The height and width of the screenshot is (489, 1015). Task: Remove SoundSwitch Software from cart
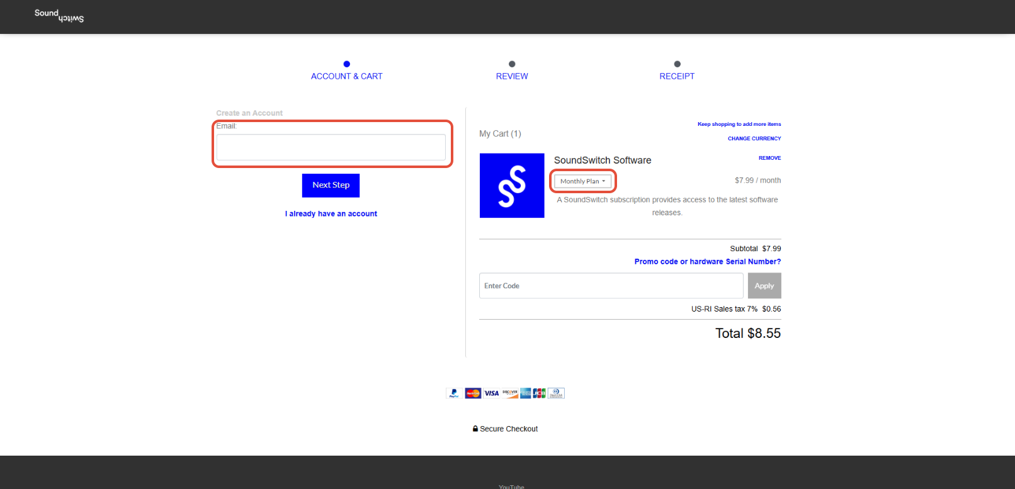pyautogui.click(x=769, y=158)
